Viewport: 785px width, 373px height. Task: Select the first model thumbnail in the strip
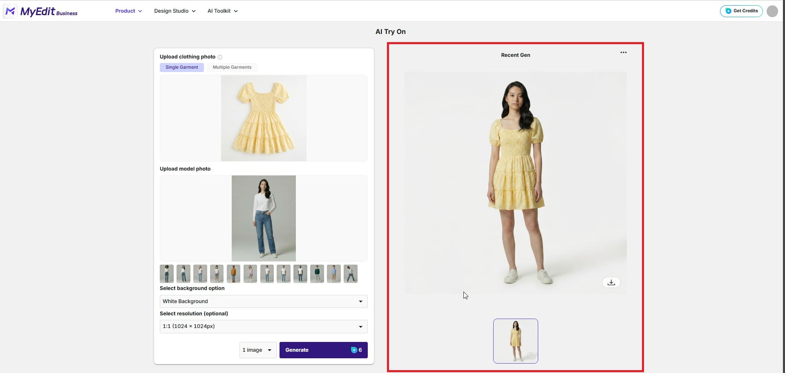pyautogui.click(x=166, y=274)
